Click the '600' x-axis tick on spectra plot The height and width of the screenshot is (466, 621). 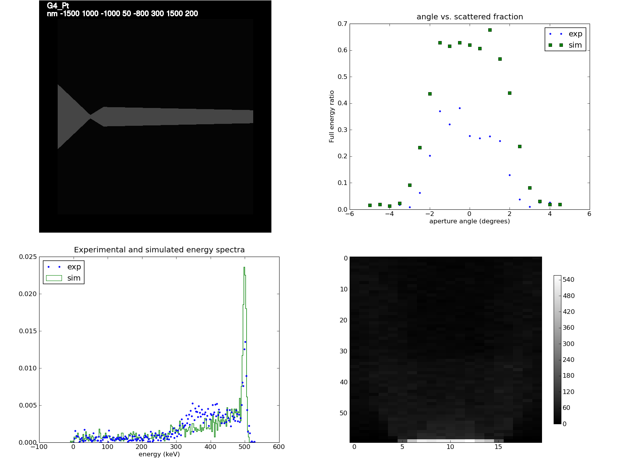(x=279, y=447)
